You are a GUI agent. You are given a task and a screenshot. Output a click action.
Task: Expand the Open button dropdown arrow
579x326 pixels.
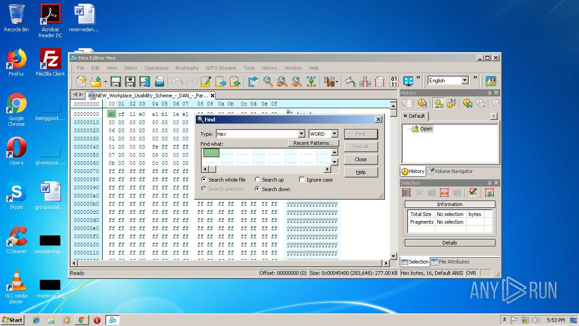pyautogui.click(x=105, y=82)
